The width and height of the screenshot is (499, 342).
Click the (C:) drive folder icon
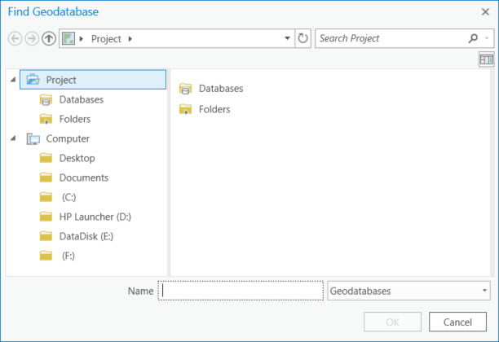click(x=46, y=197)
